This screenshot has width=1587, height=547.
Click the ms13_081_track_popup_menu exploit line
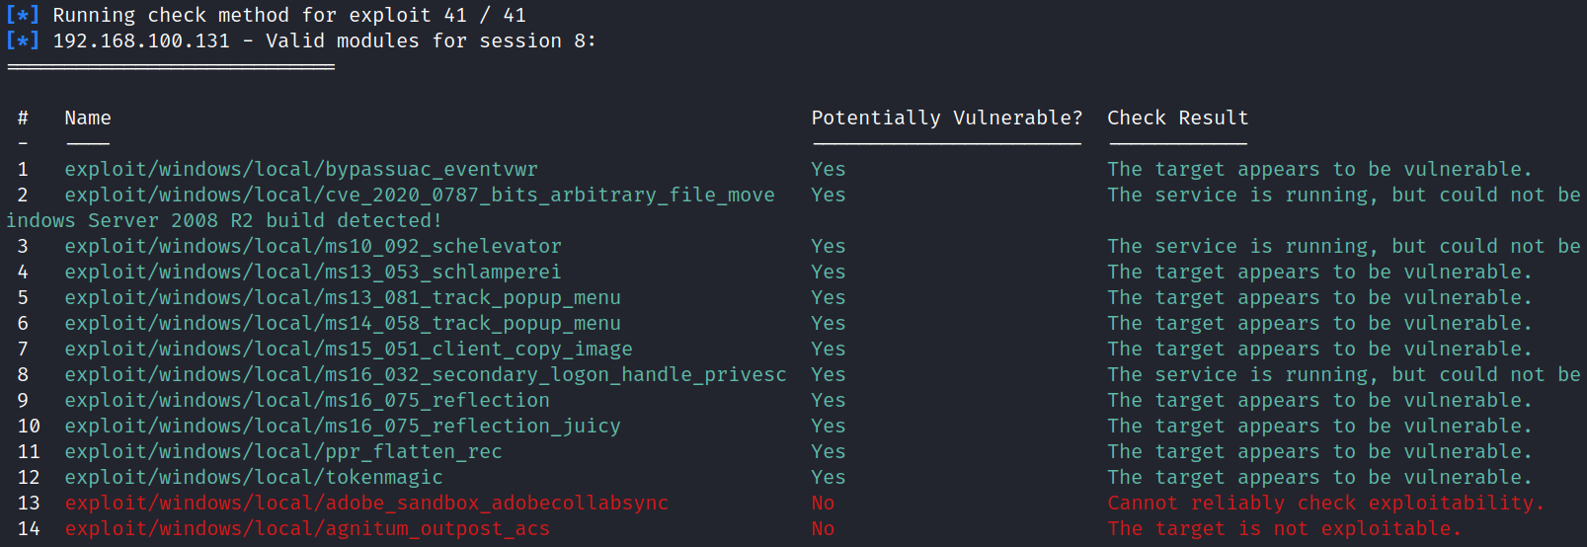click(x=343, y=298)
